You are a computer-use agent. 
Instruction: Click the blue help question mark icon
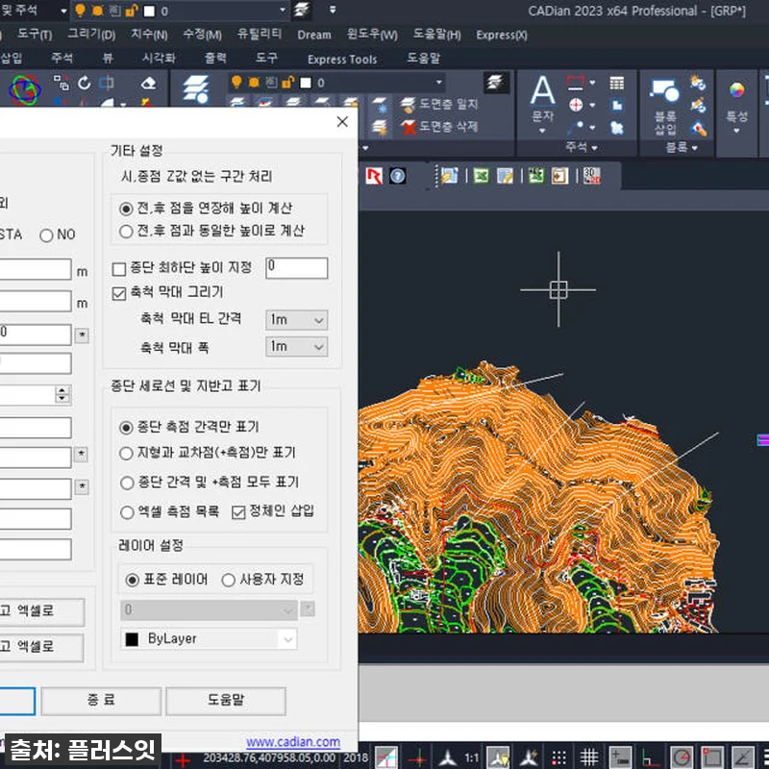pos(398,176)
